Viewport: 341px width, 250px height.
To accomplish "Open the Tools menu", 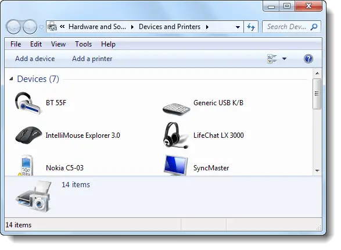I will [x=83, y=44].
